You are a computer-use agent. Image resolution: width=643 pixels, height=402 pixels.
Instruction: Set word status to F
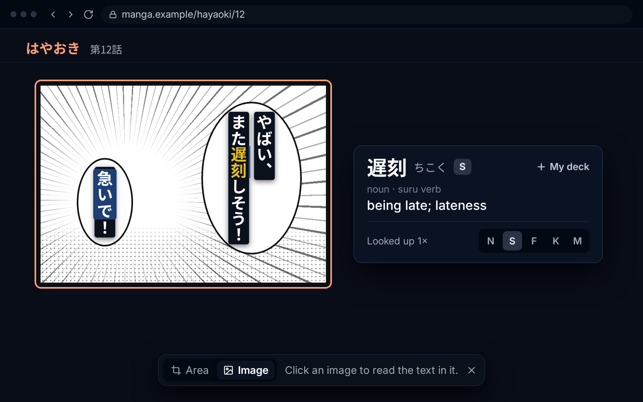(x=534, y=241)
